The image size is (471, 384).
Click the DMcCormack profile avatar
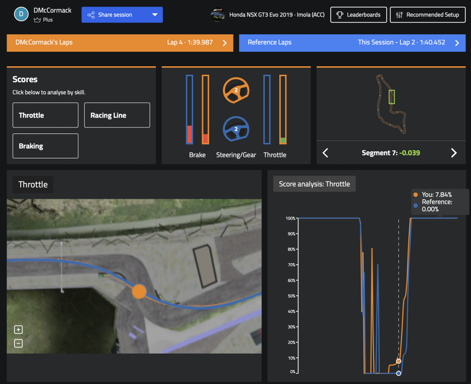point(21,14)
